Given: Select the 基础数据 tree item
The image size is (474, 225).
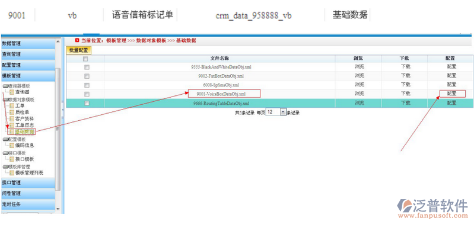Looking at the screenshot, I should click(x=24, y=131).
